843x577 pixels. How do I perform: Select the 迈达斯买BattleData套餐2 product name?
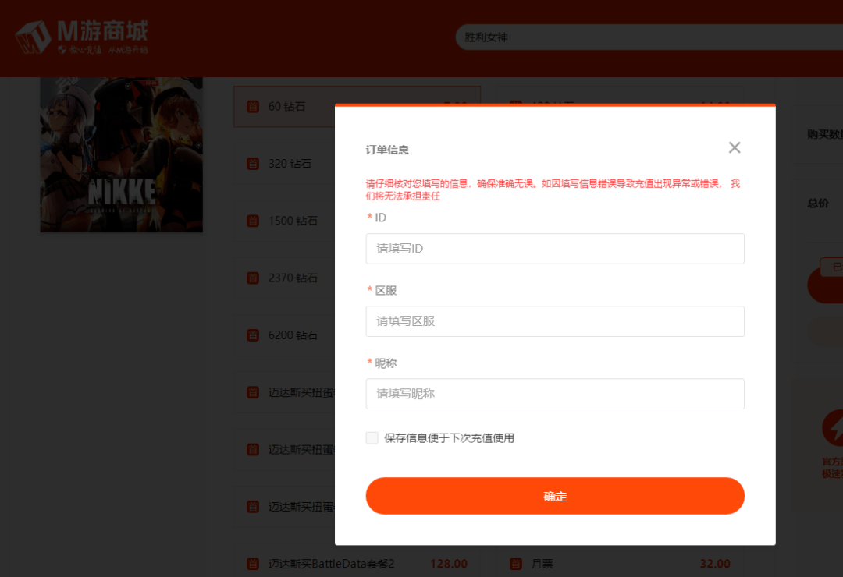tap(332, 564)
